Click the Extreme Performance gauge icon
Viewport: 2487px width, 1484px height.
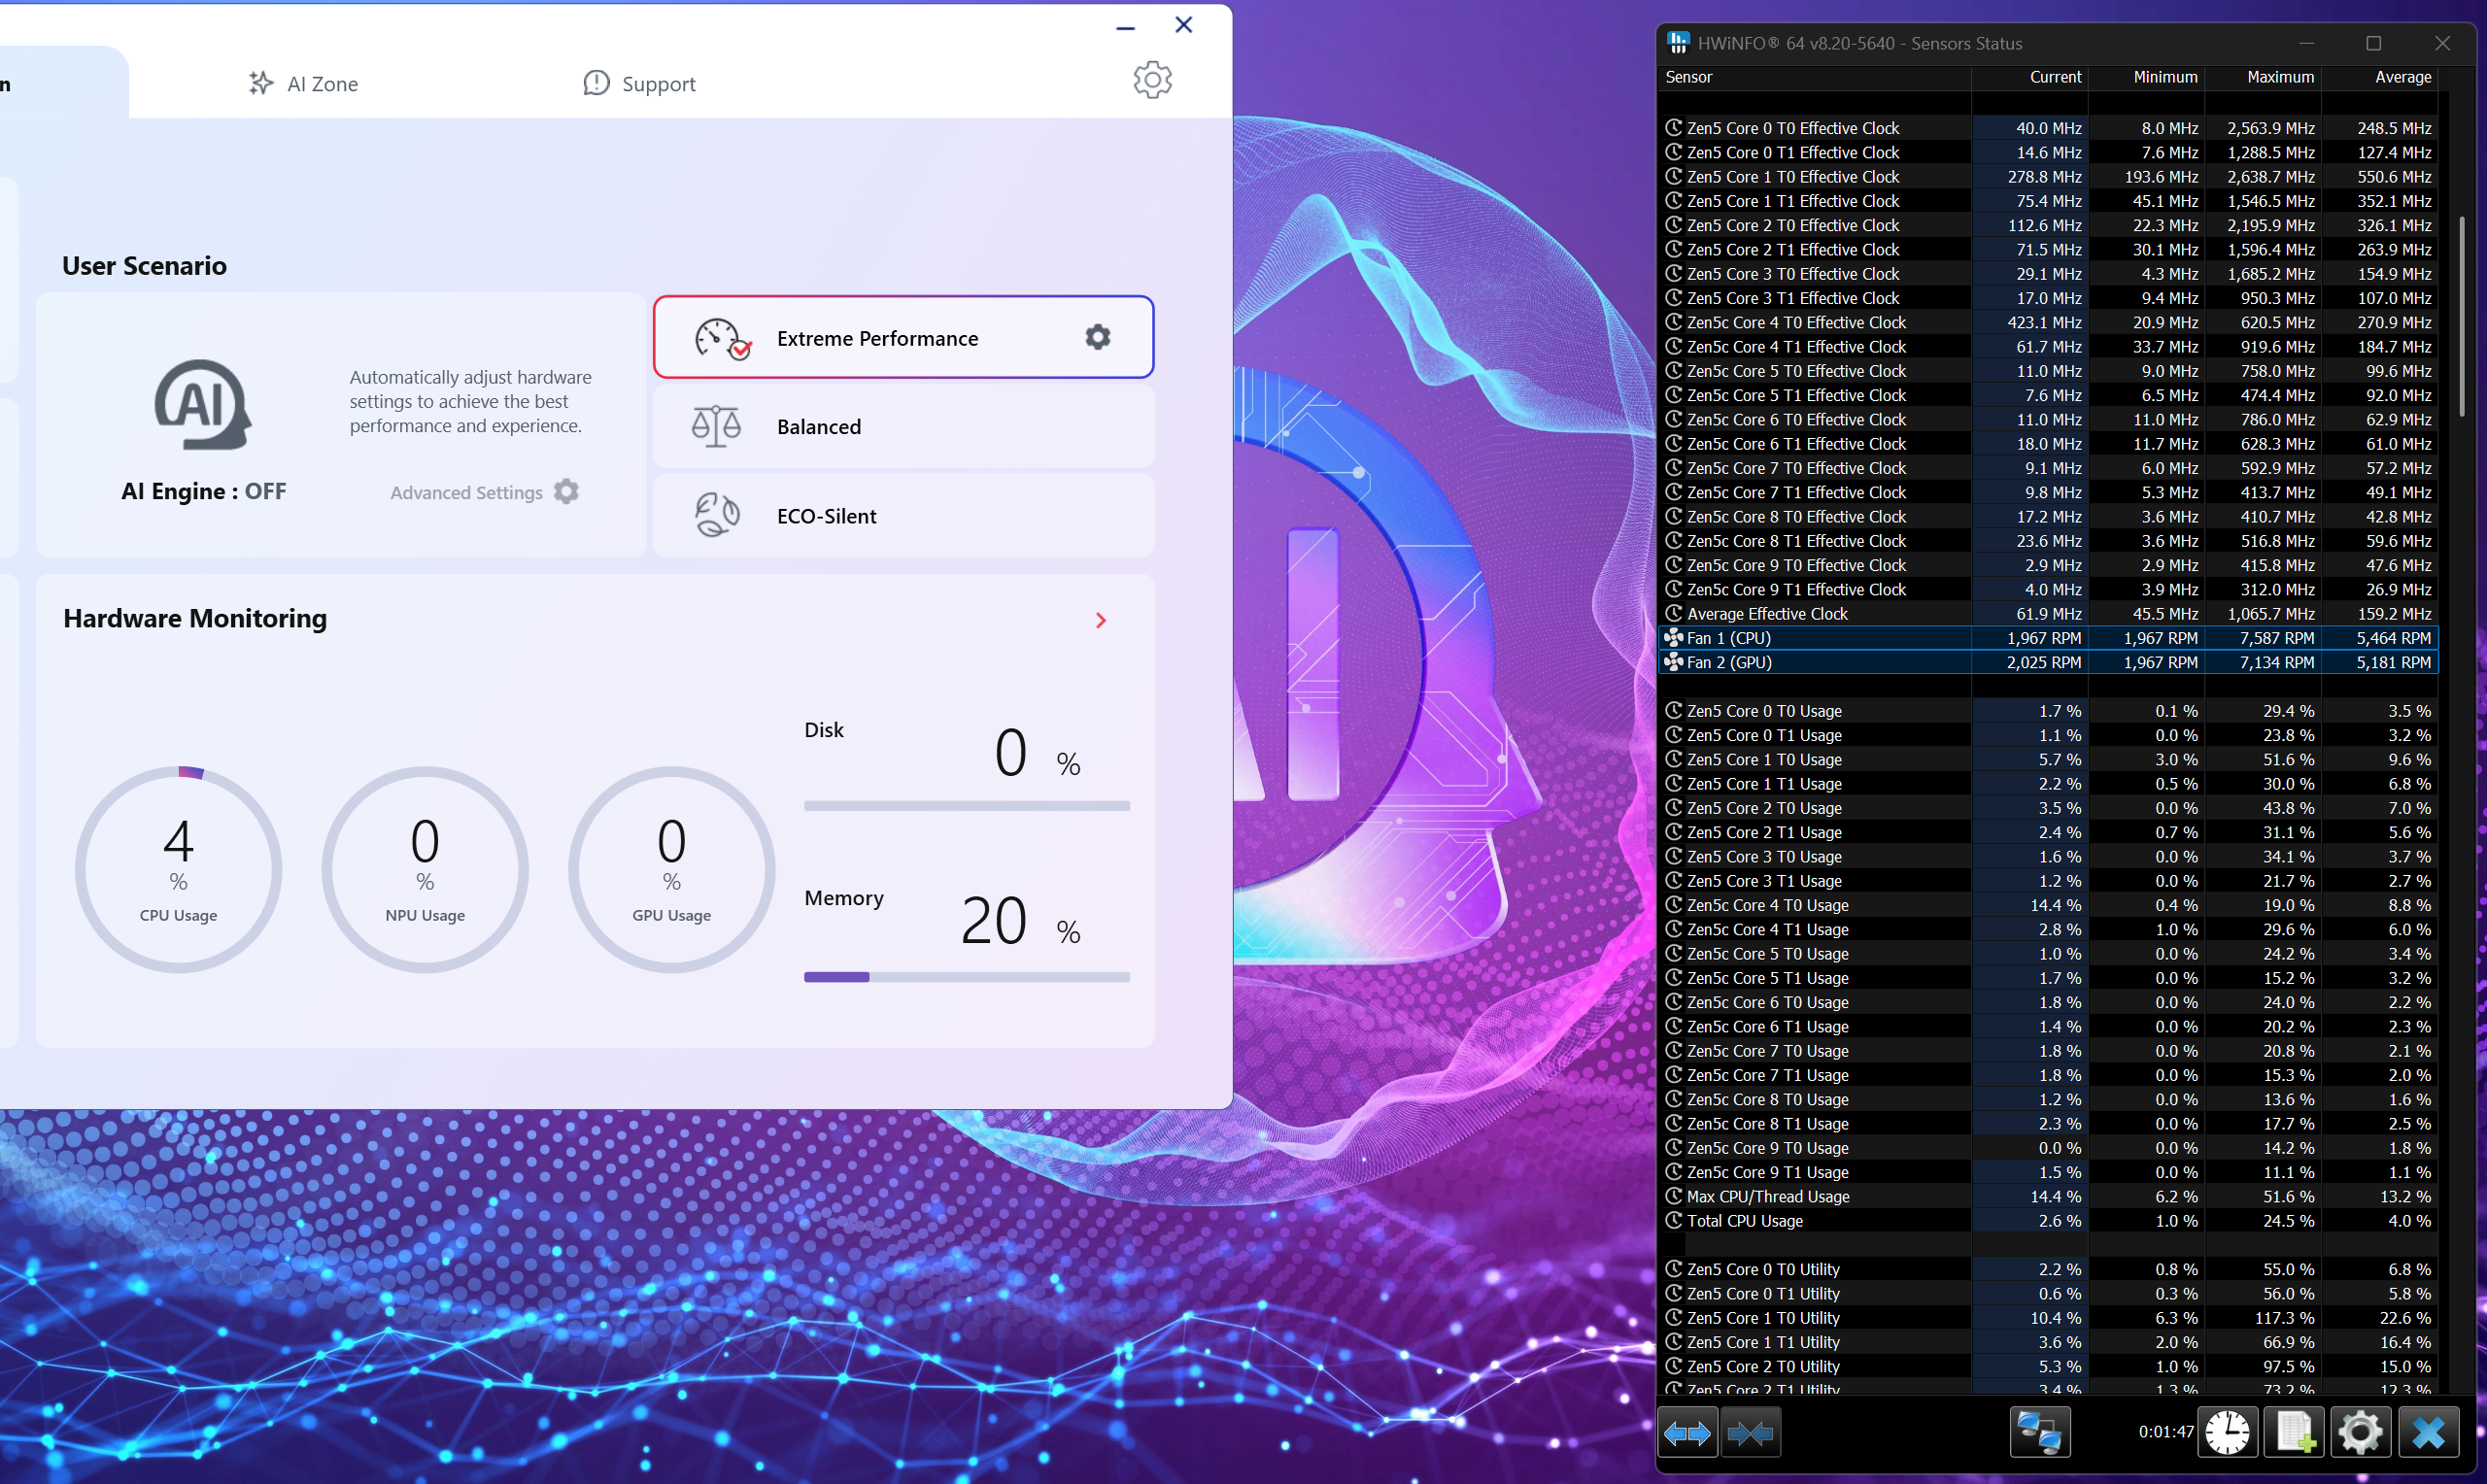(722, 338)
